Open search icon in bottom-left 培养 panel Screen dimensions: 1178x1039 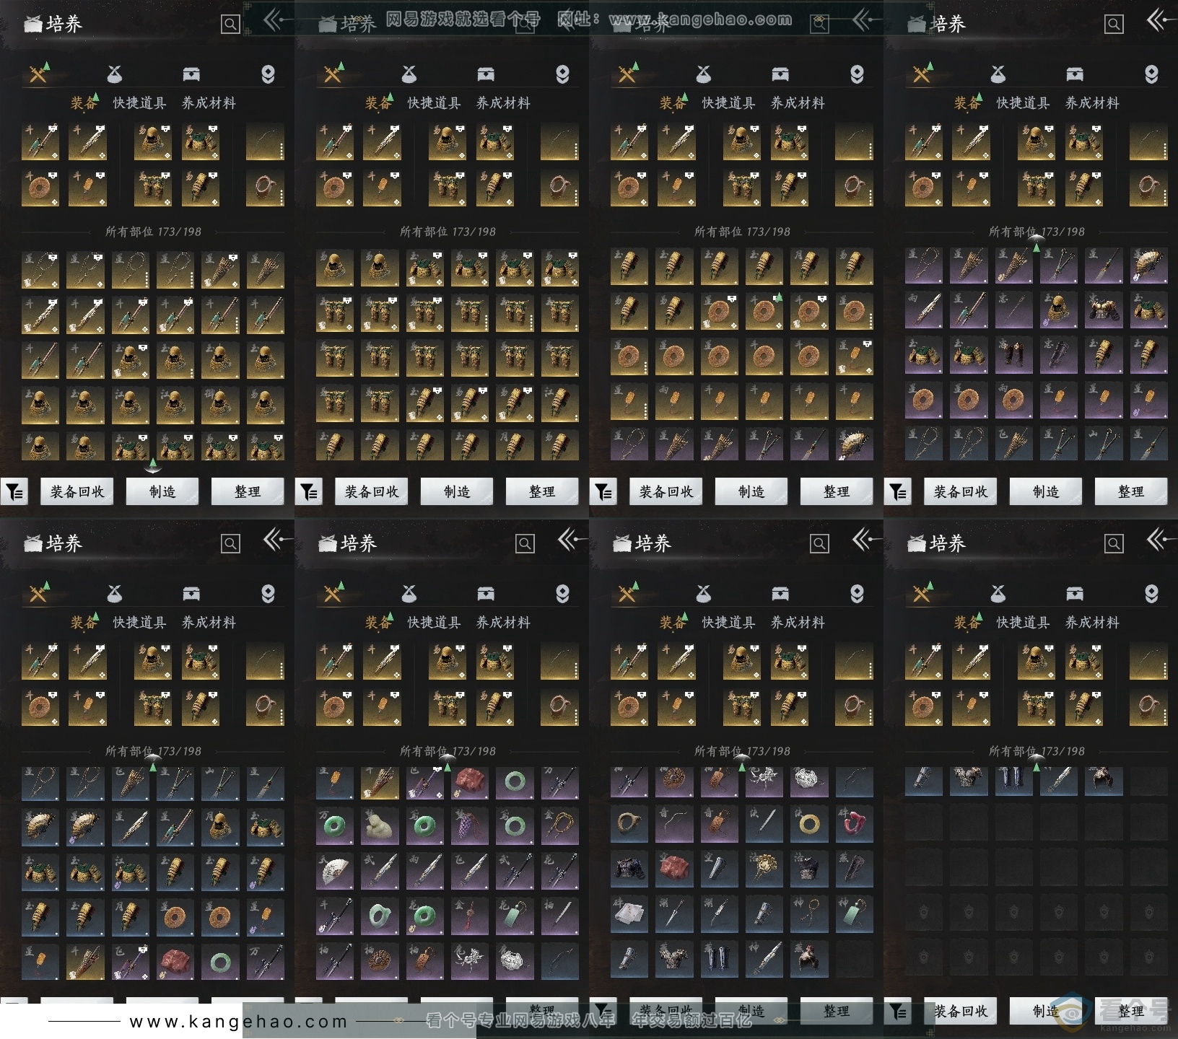[x=230, y=543]
